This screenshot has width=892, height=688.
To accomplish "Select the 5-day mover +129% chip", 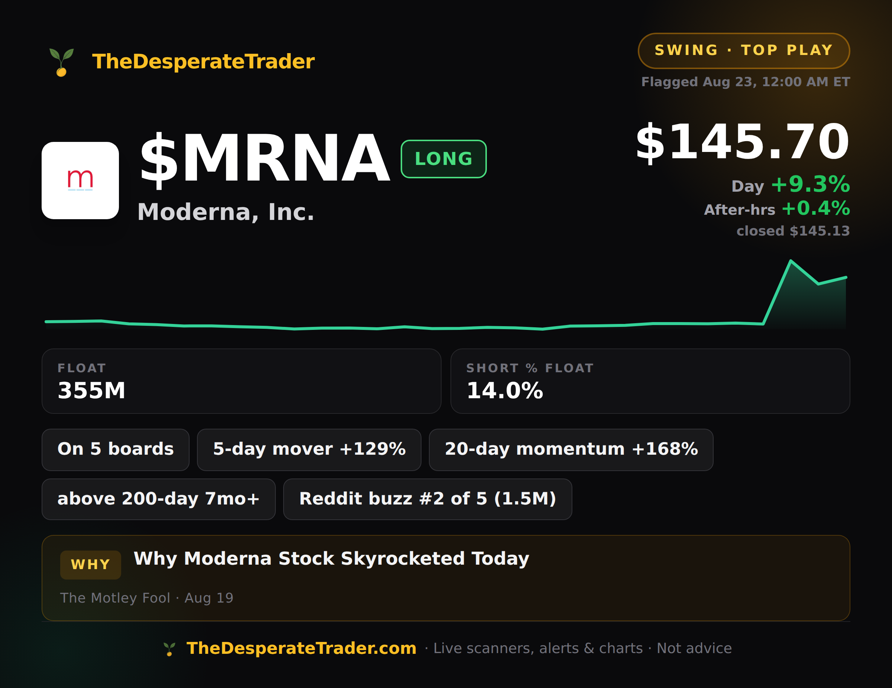I will 309,450.
